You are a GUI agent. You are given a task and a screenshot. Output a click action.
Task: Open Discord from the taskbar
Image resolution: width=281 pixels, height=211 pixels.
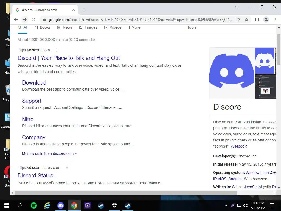(x=61, y=206)
